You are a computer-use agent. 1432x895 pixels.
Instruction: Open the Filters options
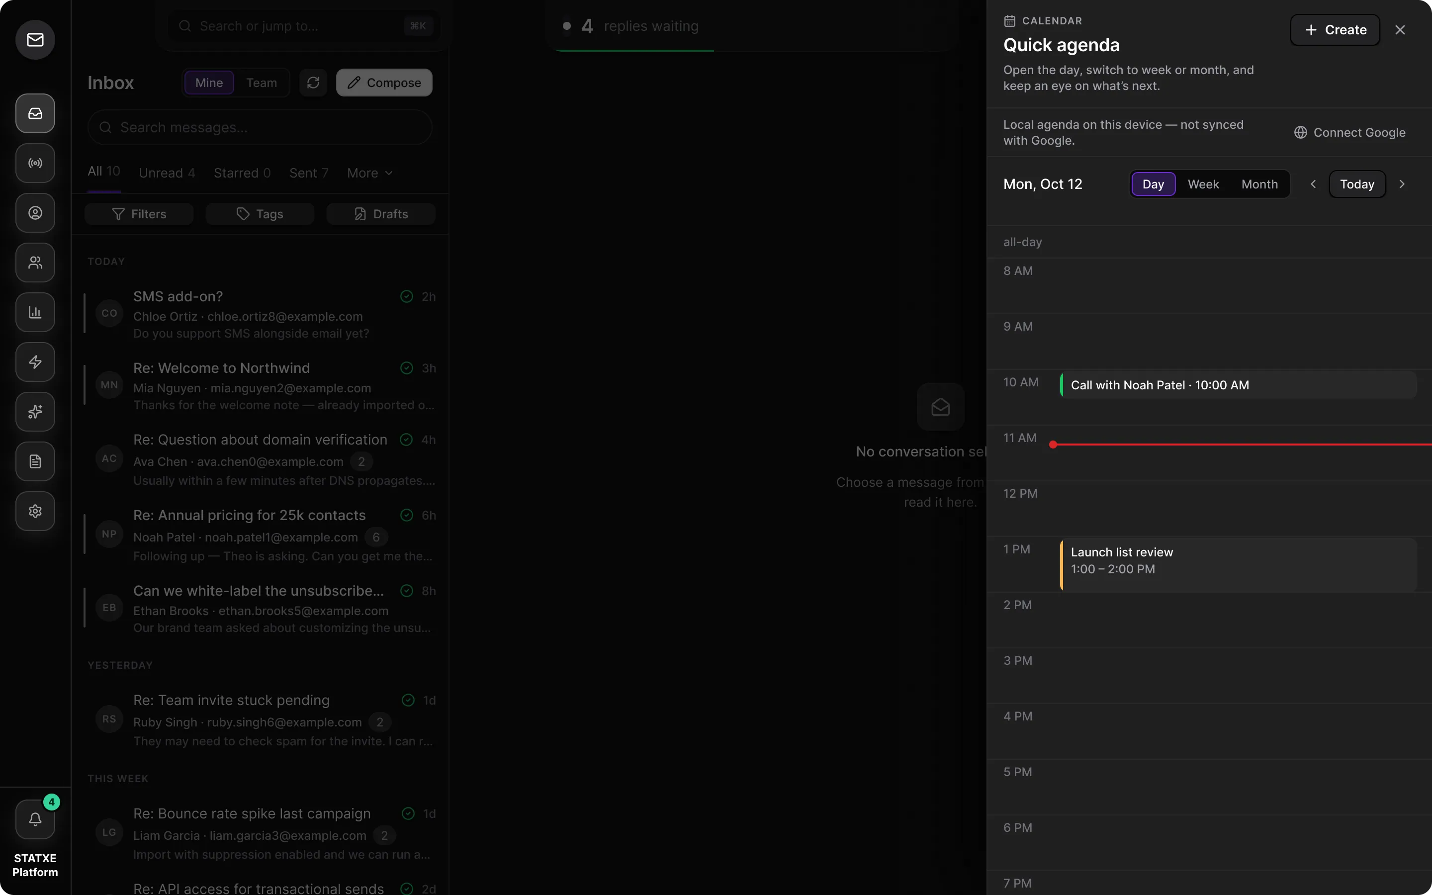139,214
